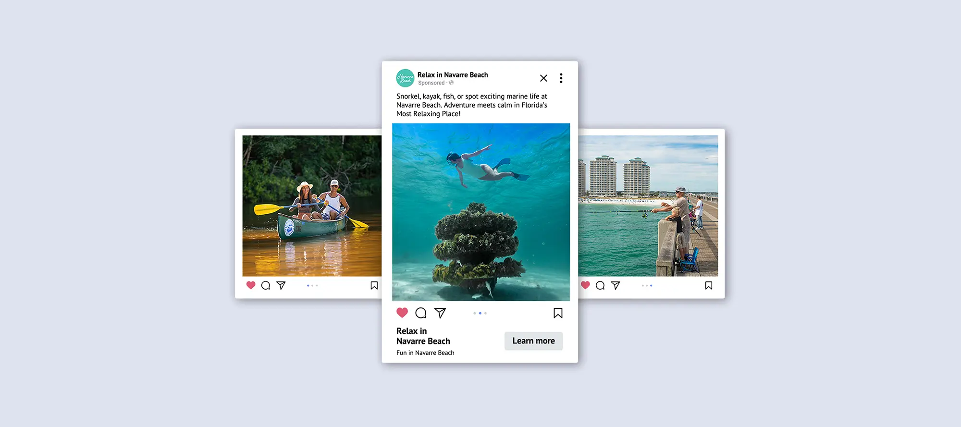Image resolution: width=961 pixels, height=427 pixels.
Task: Share the canoe photo post
Action: pyautogui.click(x=281, y=285)
